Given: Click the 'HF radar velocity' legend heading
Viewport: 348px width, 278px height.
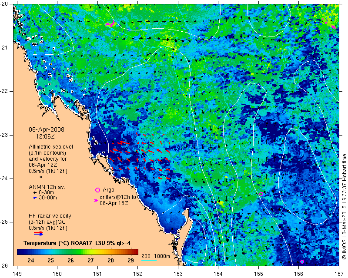Looking at the screenshot, I should 50,216.
